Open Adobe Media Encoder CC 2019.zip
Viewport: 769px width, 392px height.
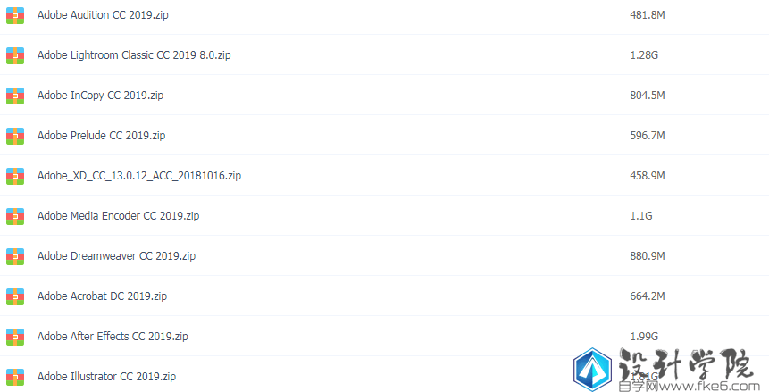pos(118,216)
